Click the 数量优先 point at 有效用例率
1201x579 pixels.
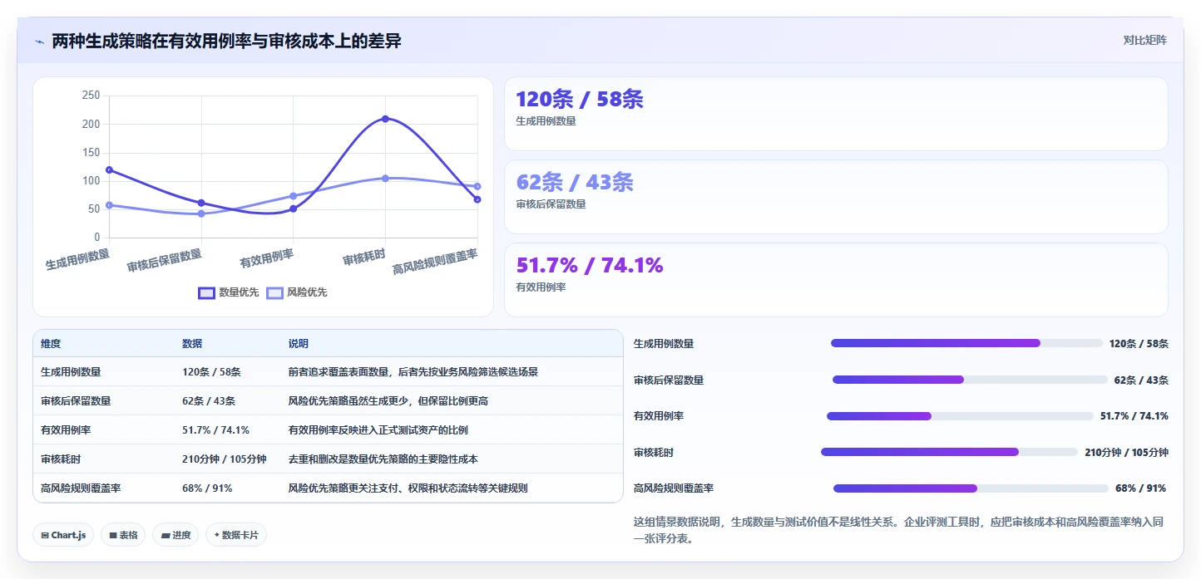(293, 209)
